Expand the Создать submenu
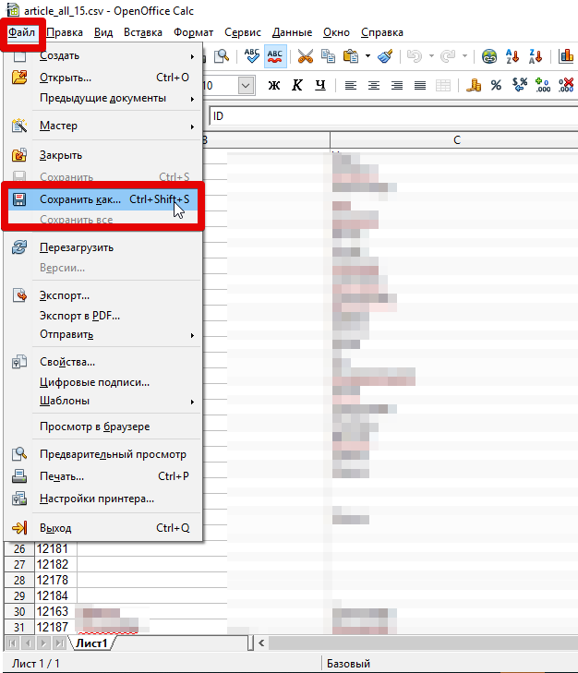The image size is (578, 673). tap(103, 55)
